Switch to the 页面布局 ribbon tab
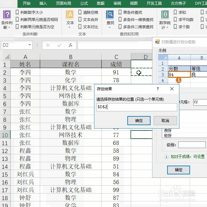This screenshot has width=207, height=207. point(63,3)
